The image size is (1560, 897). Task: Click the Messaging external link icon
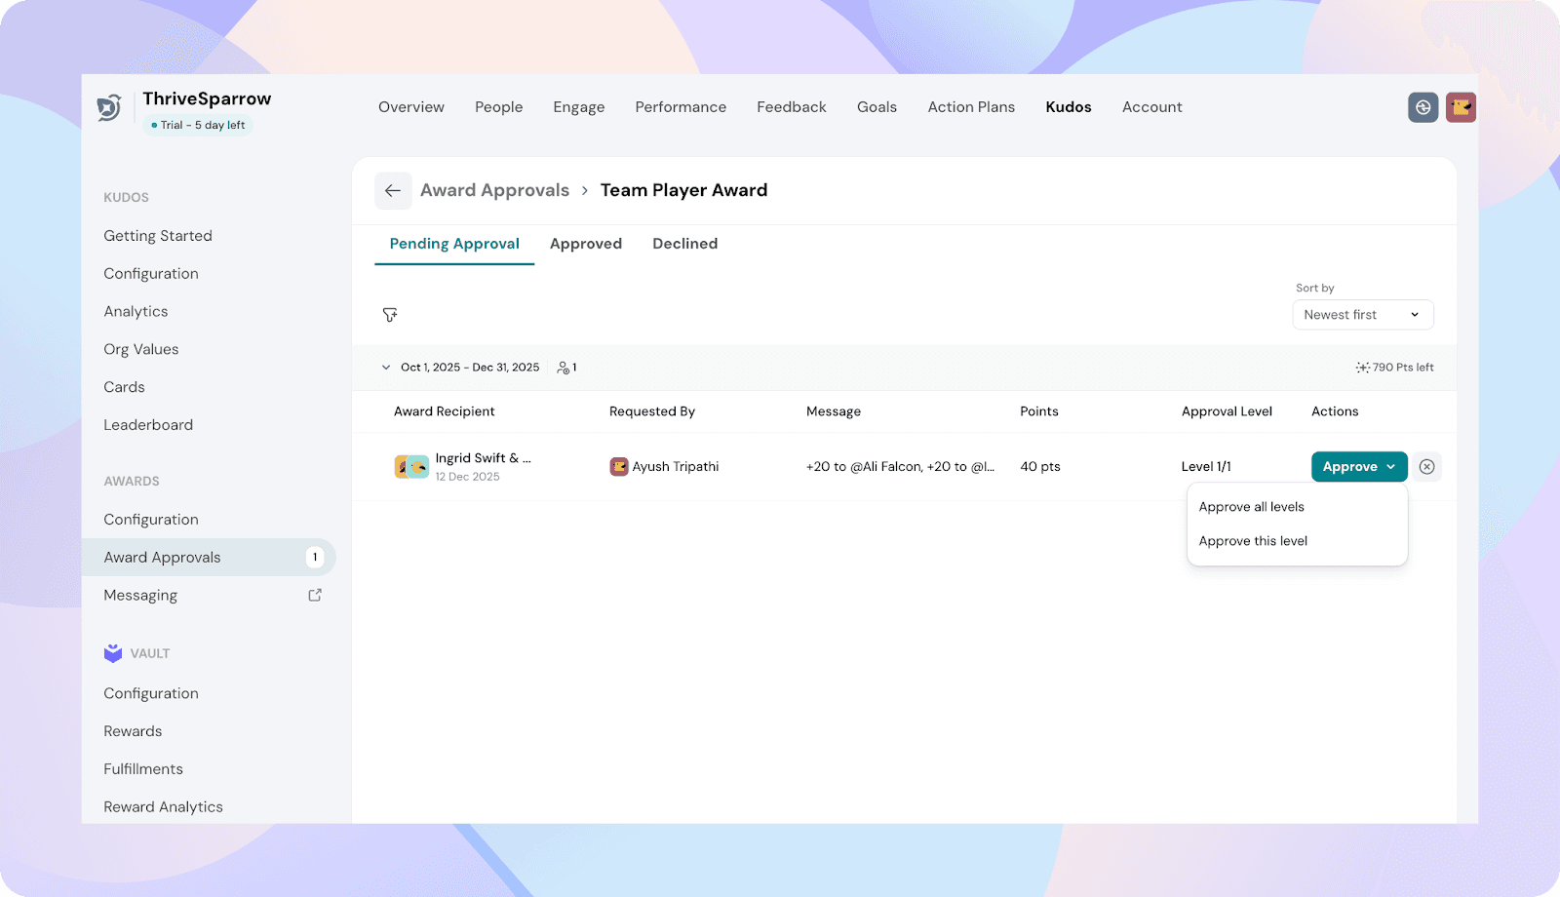click(315, 595)
